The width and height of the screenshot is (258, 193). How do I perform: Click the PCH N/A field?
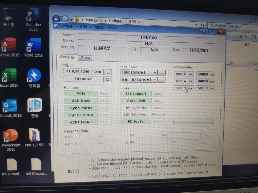click(x=154, y=50)
